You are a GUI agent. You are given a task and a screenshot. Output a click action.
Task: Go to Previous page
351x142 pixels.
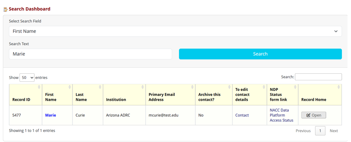pyautogui.click(x=303, y=131)
